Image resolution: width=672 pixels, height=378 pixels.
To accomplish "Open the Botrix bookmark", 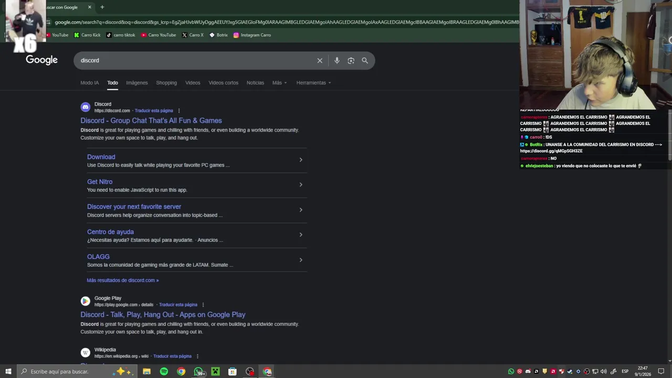I will point(218,35).
